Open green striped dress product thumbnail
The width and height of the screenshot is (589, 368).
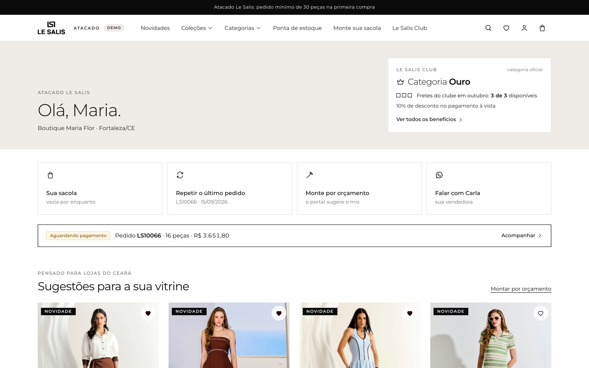(491, 335)
